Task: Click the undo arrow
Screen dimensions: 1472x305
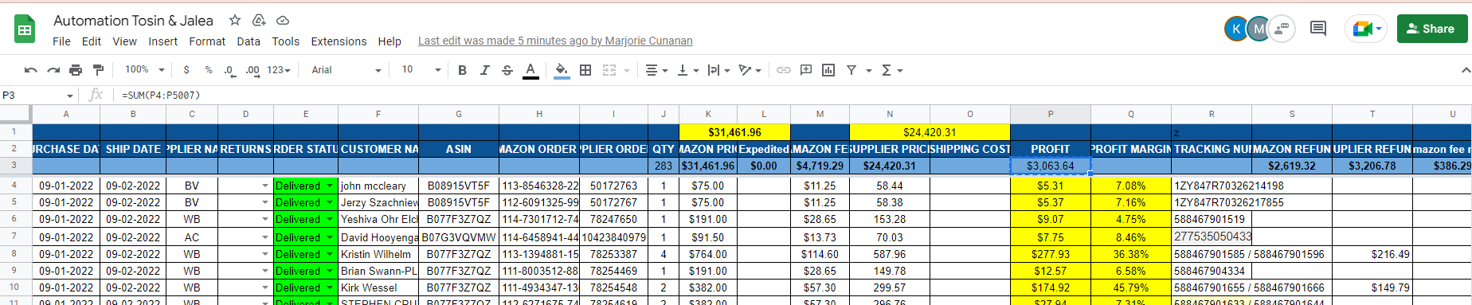Action: tap(31, 70)
